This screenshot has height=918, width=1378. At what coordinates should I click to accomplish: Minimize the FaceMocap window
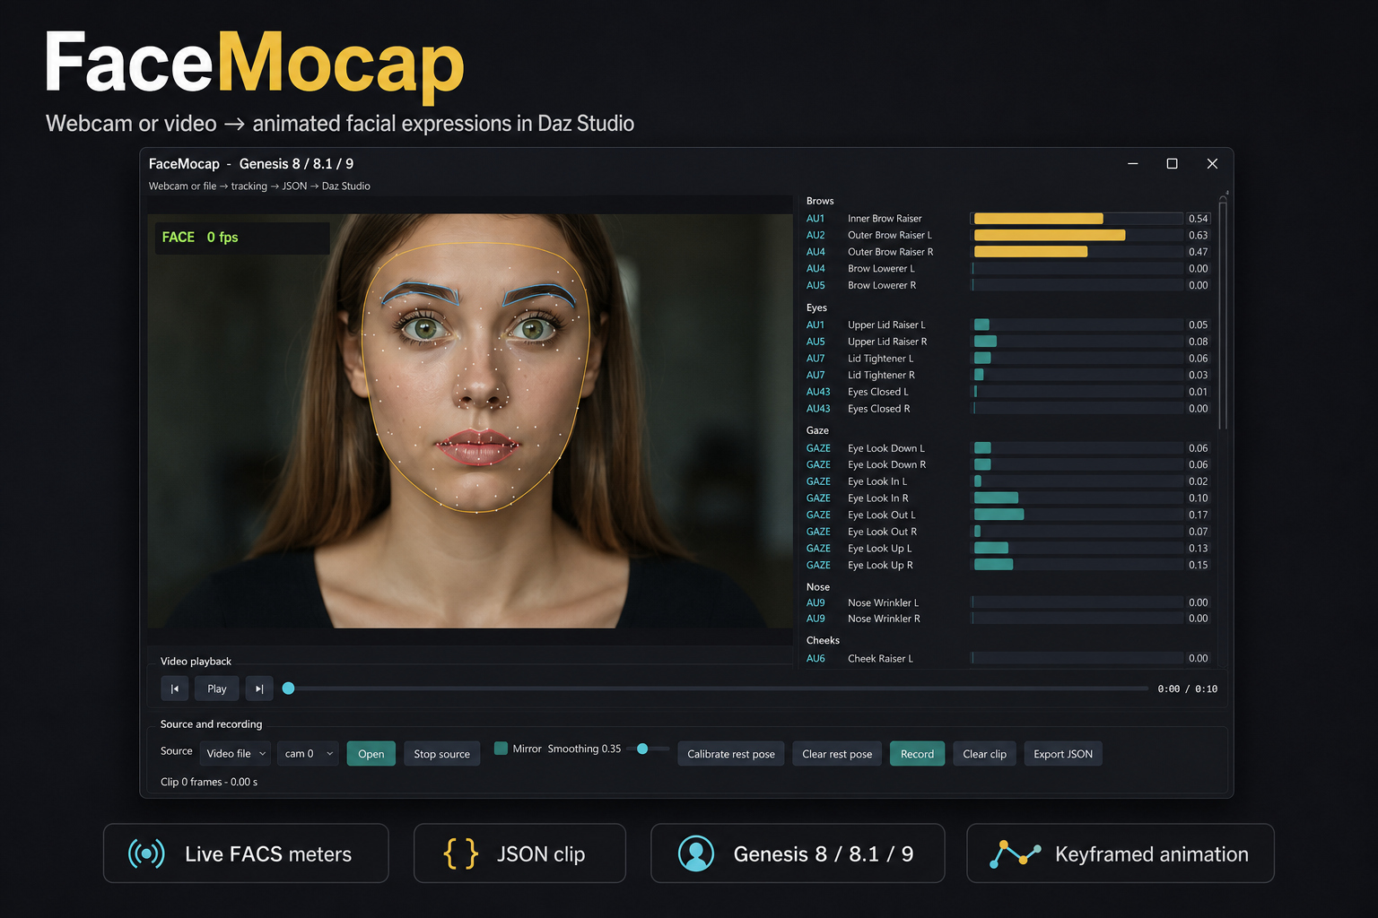point(1133,163)
